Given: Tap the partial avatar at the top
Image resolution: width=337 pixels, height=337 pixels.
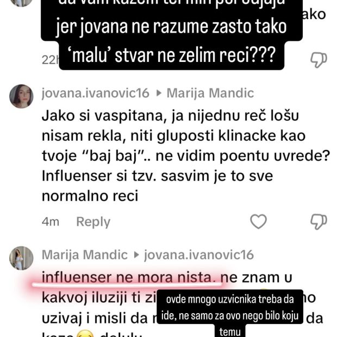Looking at the screenshot, I should coord(21,2).
